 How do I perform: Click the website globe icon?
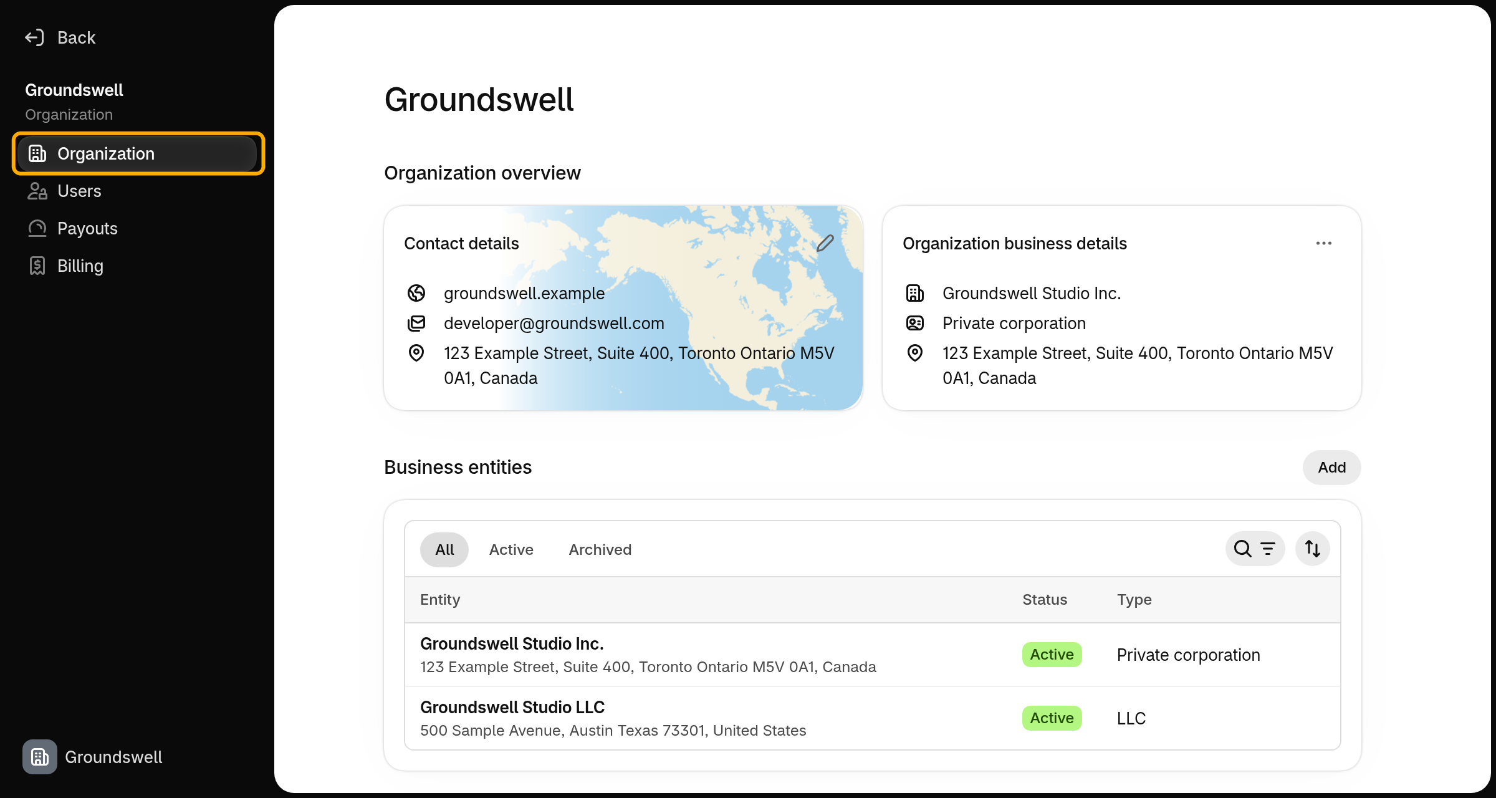416,293
